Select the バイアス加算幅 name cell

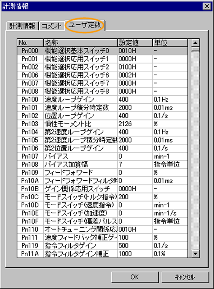[80, 165]
